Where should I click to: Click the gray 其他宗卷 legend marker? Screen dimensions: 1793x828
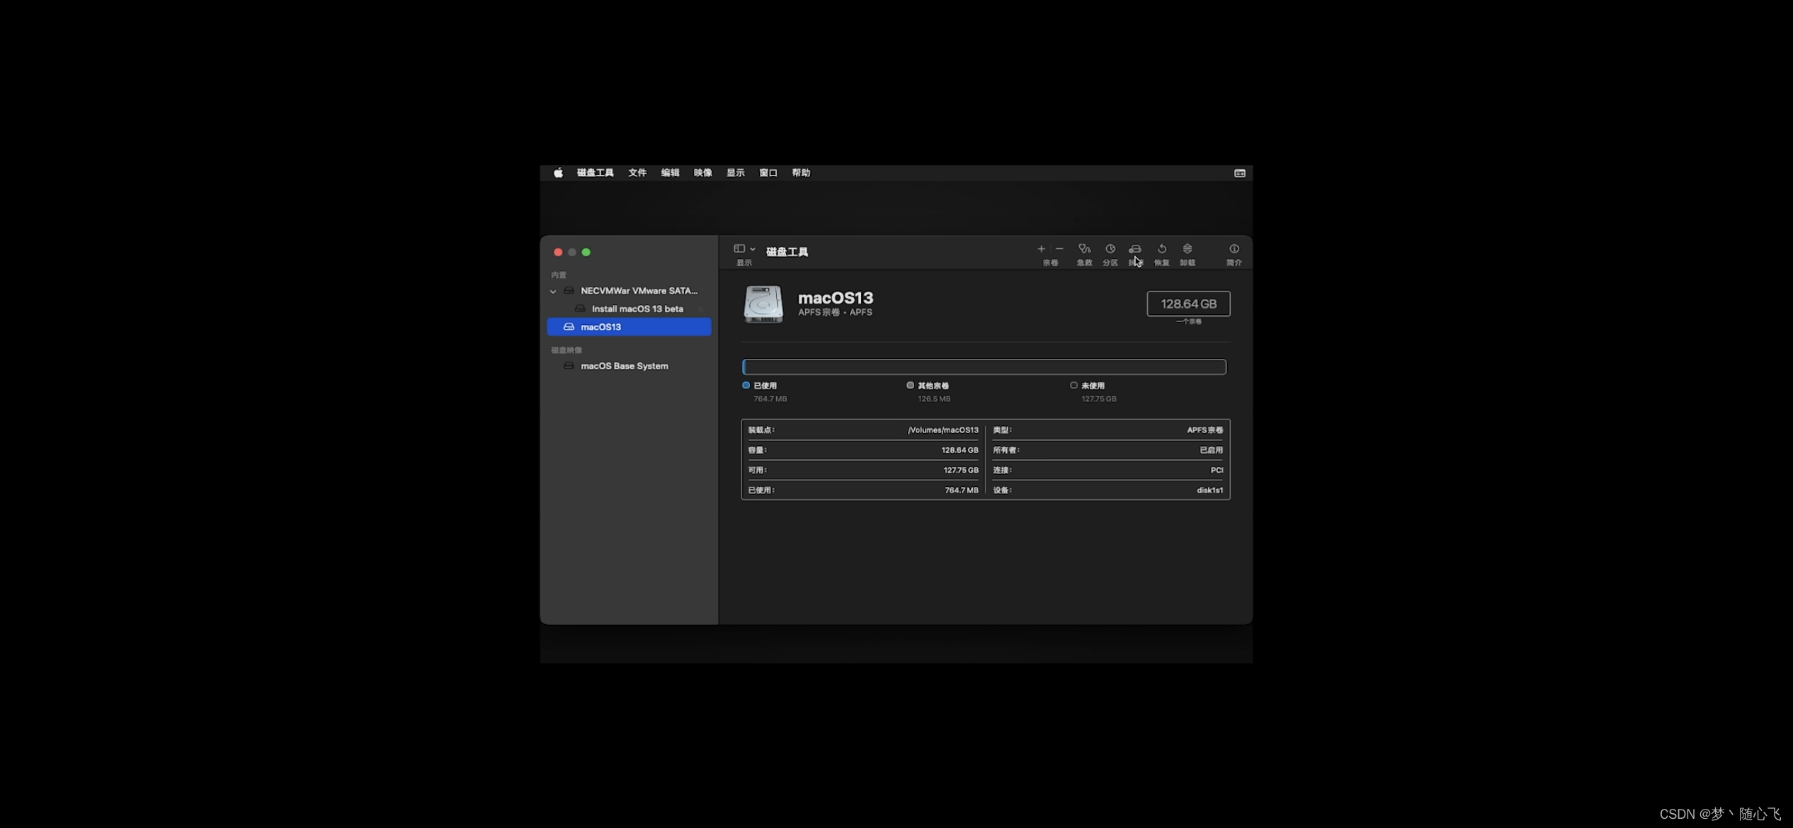tap(910, 385)
